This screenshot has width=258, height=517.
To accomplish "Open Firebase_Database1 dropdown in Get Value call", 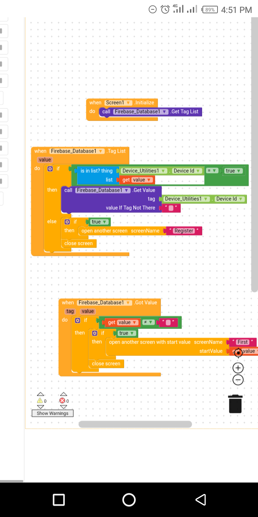I will 103,190.
